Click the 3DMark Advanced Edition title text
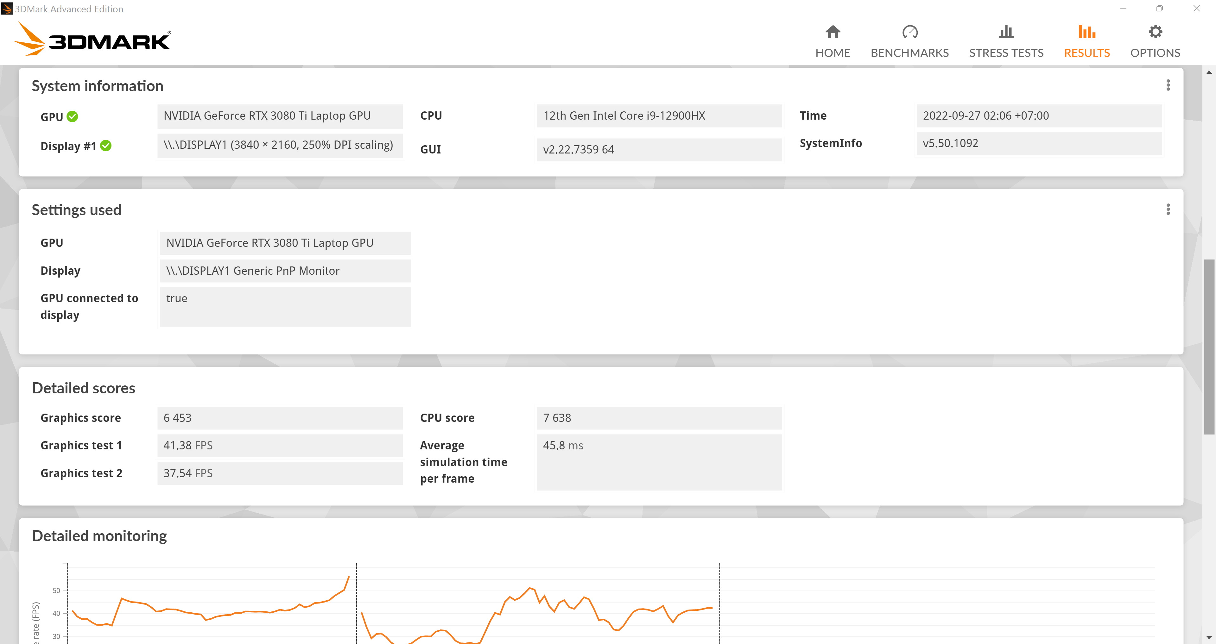Screen dimensions: 1216x644 coord(69,9)
